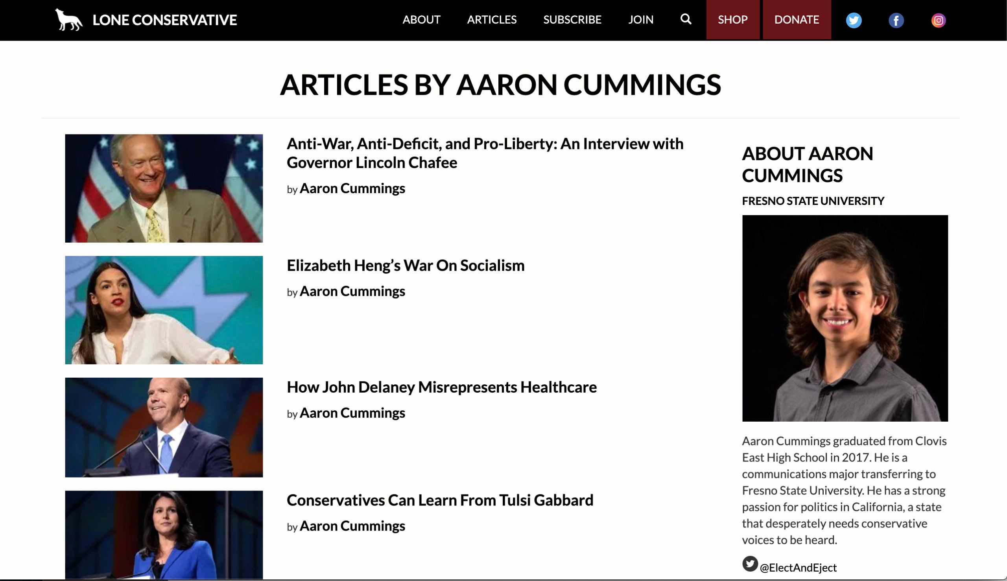Open Elizabeth Heng's War On Socialism article
The height and width of the screenshot is (581, 1007).
(x=405, y=266)
